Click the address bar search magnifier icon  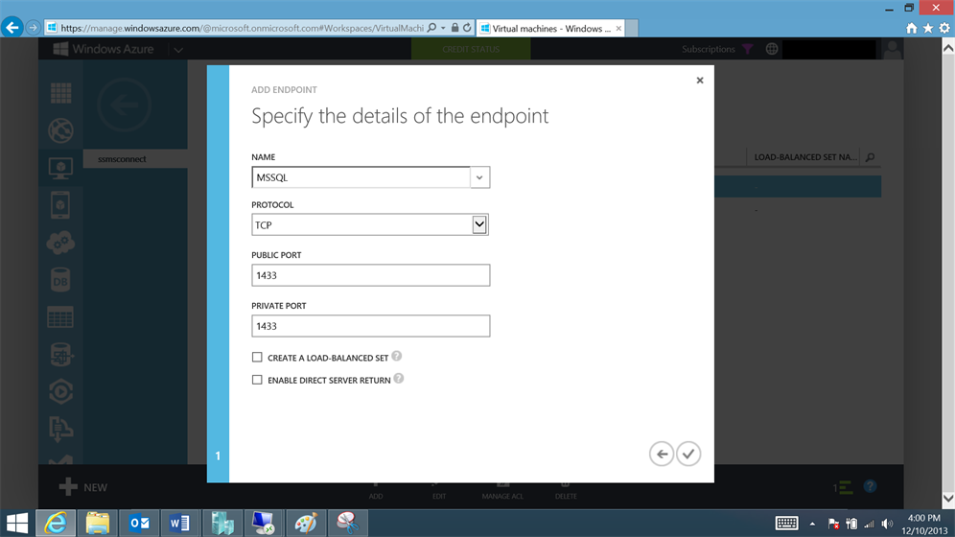click(431, 28)
